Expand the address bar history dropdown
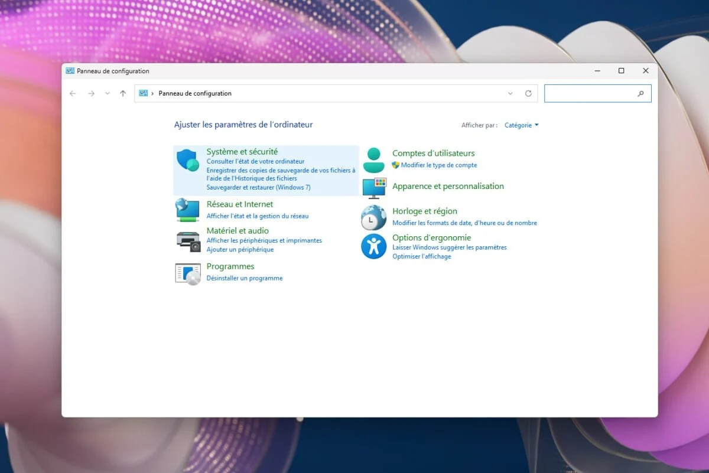Screen dimensions: 709x473 click(x=510, y=93)
